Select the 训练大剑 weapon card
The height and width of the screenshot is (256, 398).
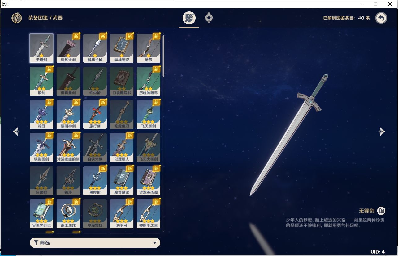click(68, 48)
